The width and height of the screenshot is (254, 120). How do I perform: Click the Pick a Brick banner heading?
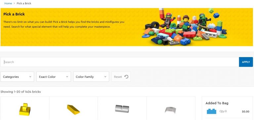[x=14, y=14]
